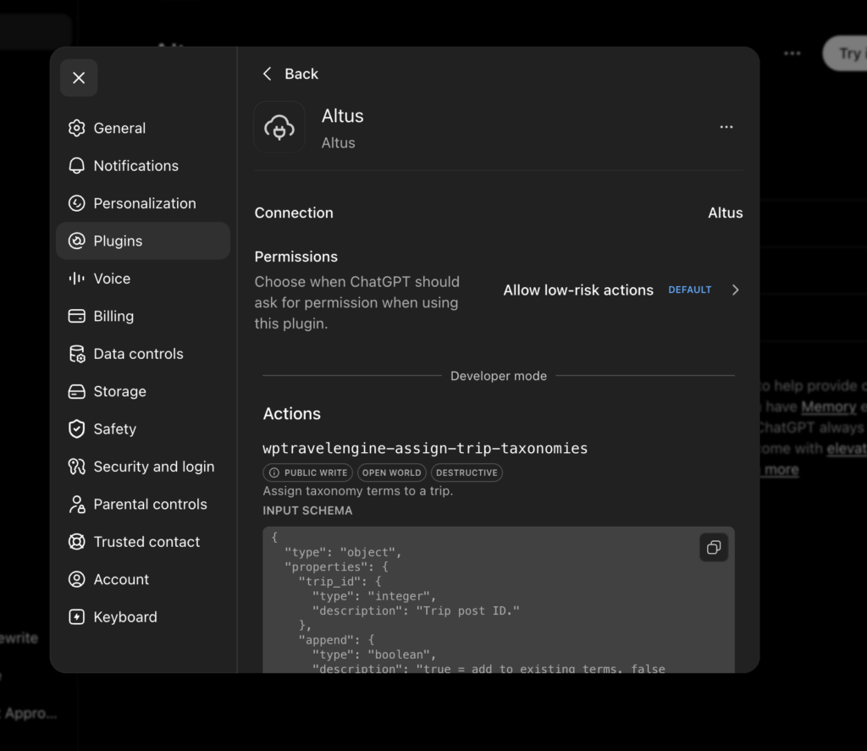Open the Altus plugin more options menu
This screenshot has height=751, width=867.
click(726, 127)
